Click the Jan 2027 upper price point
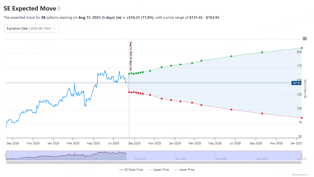The image size is (314, 177). [302, 48]
